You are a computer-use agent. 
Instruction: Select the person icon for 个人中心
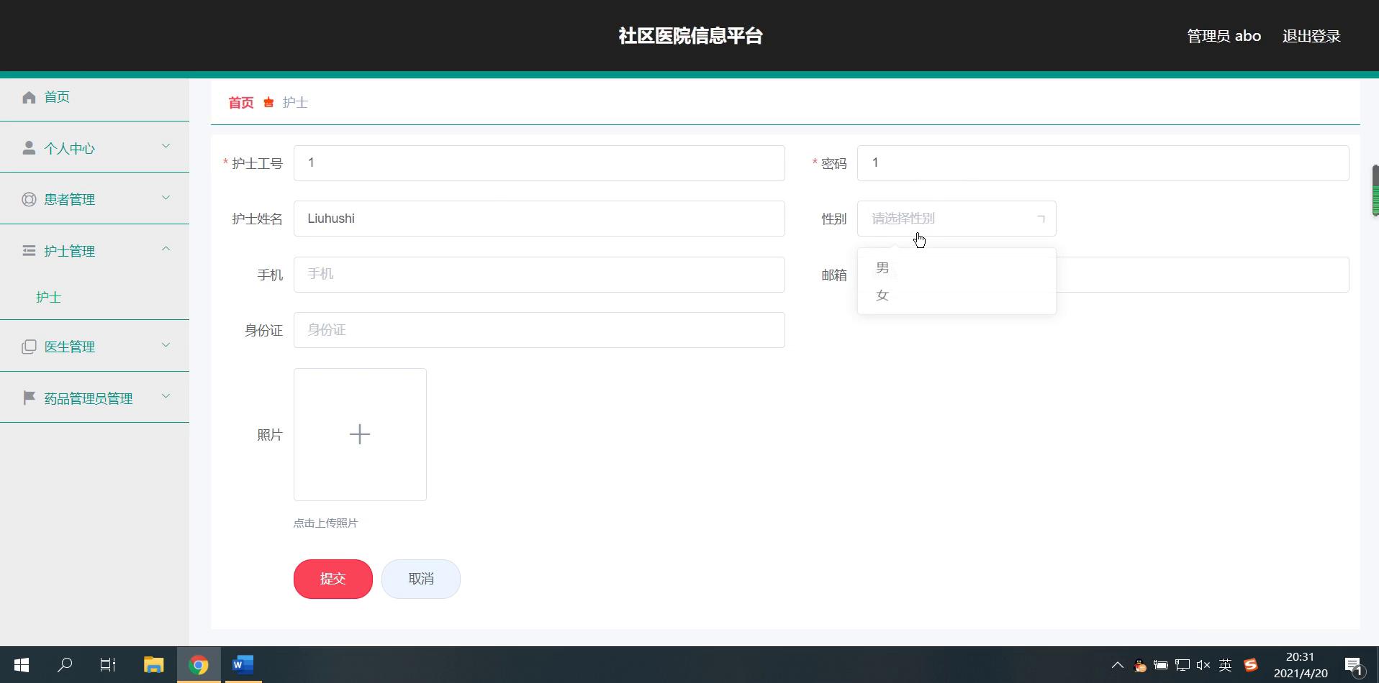click(29, 147)
